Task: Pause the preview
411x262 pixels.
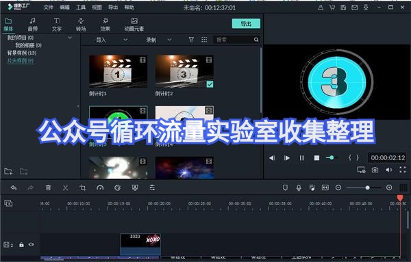Action: pos(301,158)
